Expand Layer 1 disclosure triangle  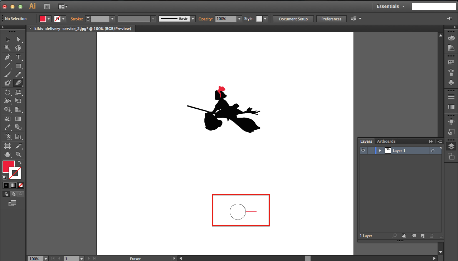pyautogui.click(x=380, y=151)
